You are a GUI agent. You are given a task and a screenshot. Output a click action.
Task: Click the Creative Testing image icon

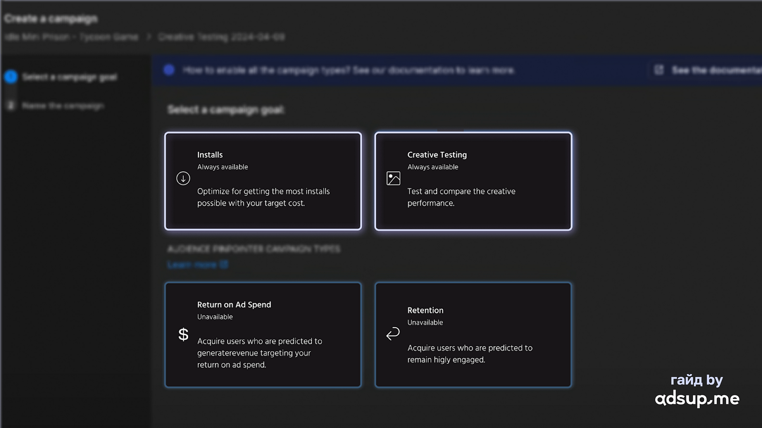[x=393, y=178]
